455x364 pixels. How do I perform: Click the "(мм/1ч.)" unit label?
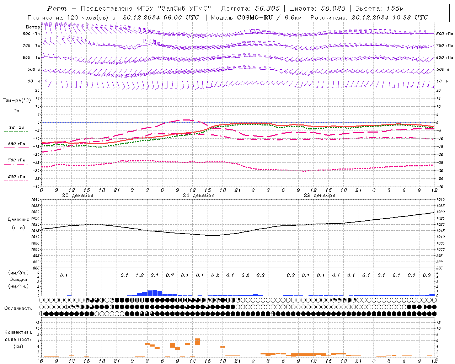point(18,286)
